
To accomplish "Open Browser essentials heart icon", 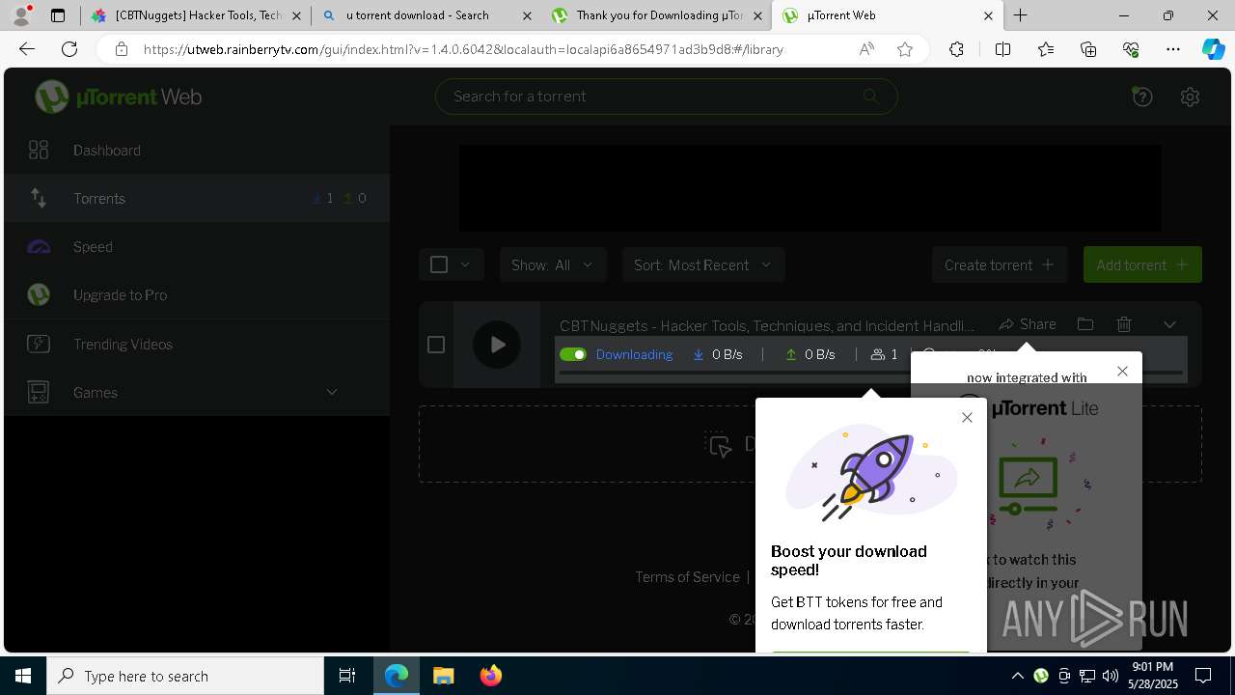I will (x=1131, y=49).
